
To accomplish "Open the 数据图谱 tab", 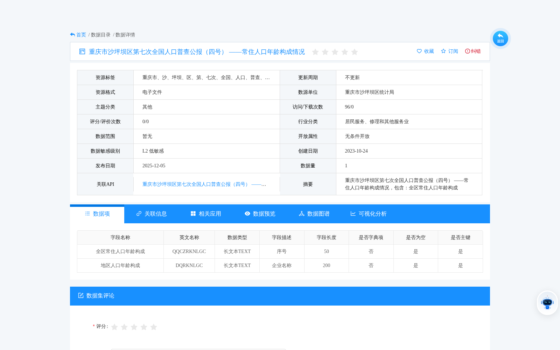I will tap(314, 214).
